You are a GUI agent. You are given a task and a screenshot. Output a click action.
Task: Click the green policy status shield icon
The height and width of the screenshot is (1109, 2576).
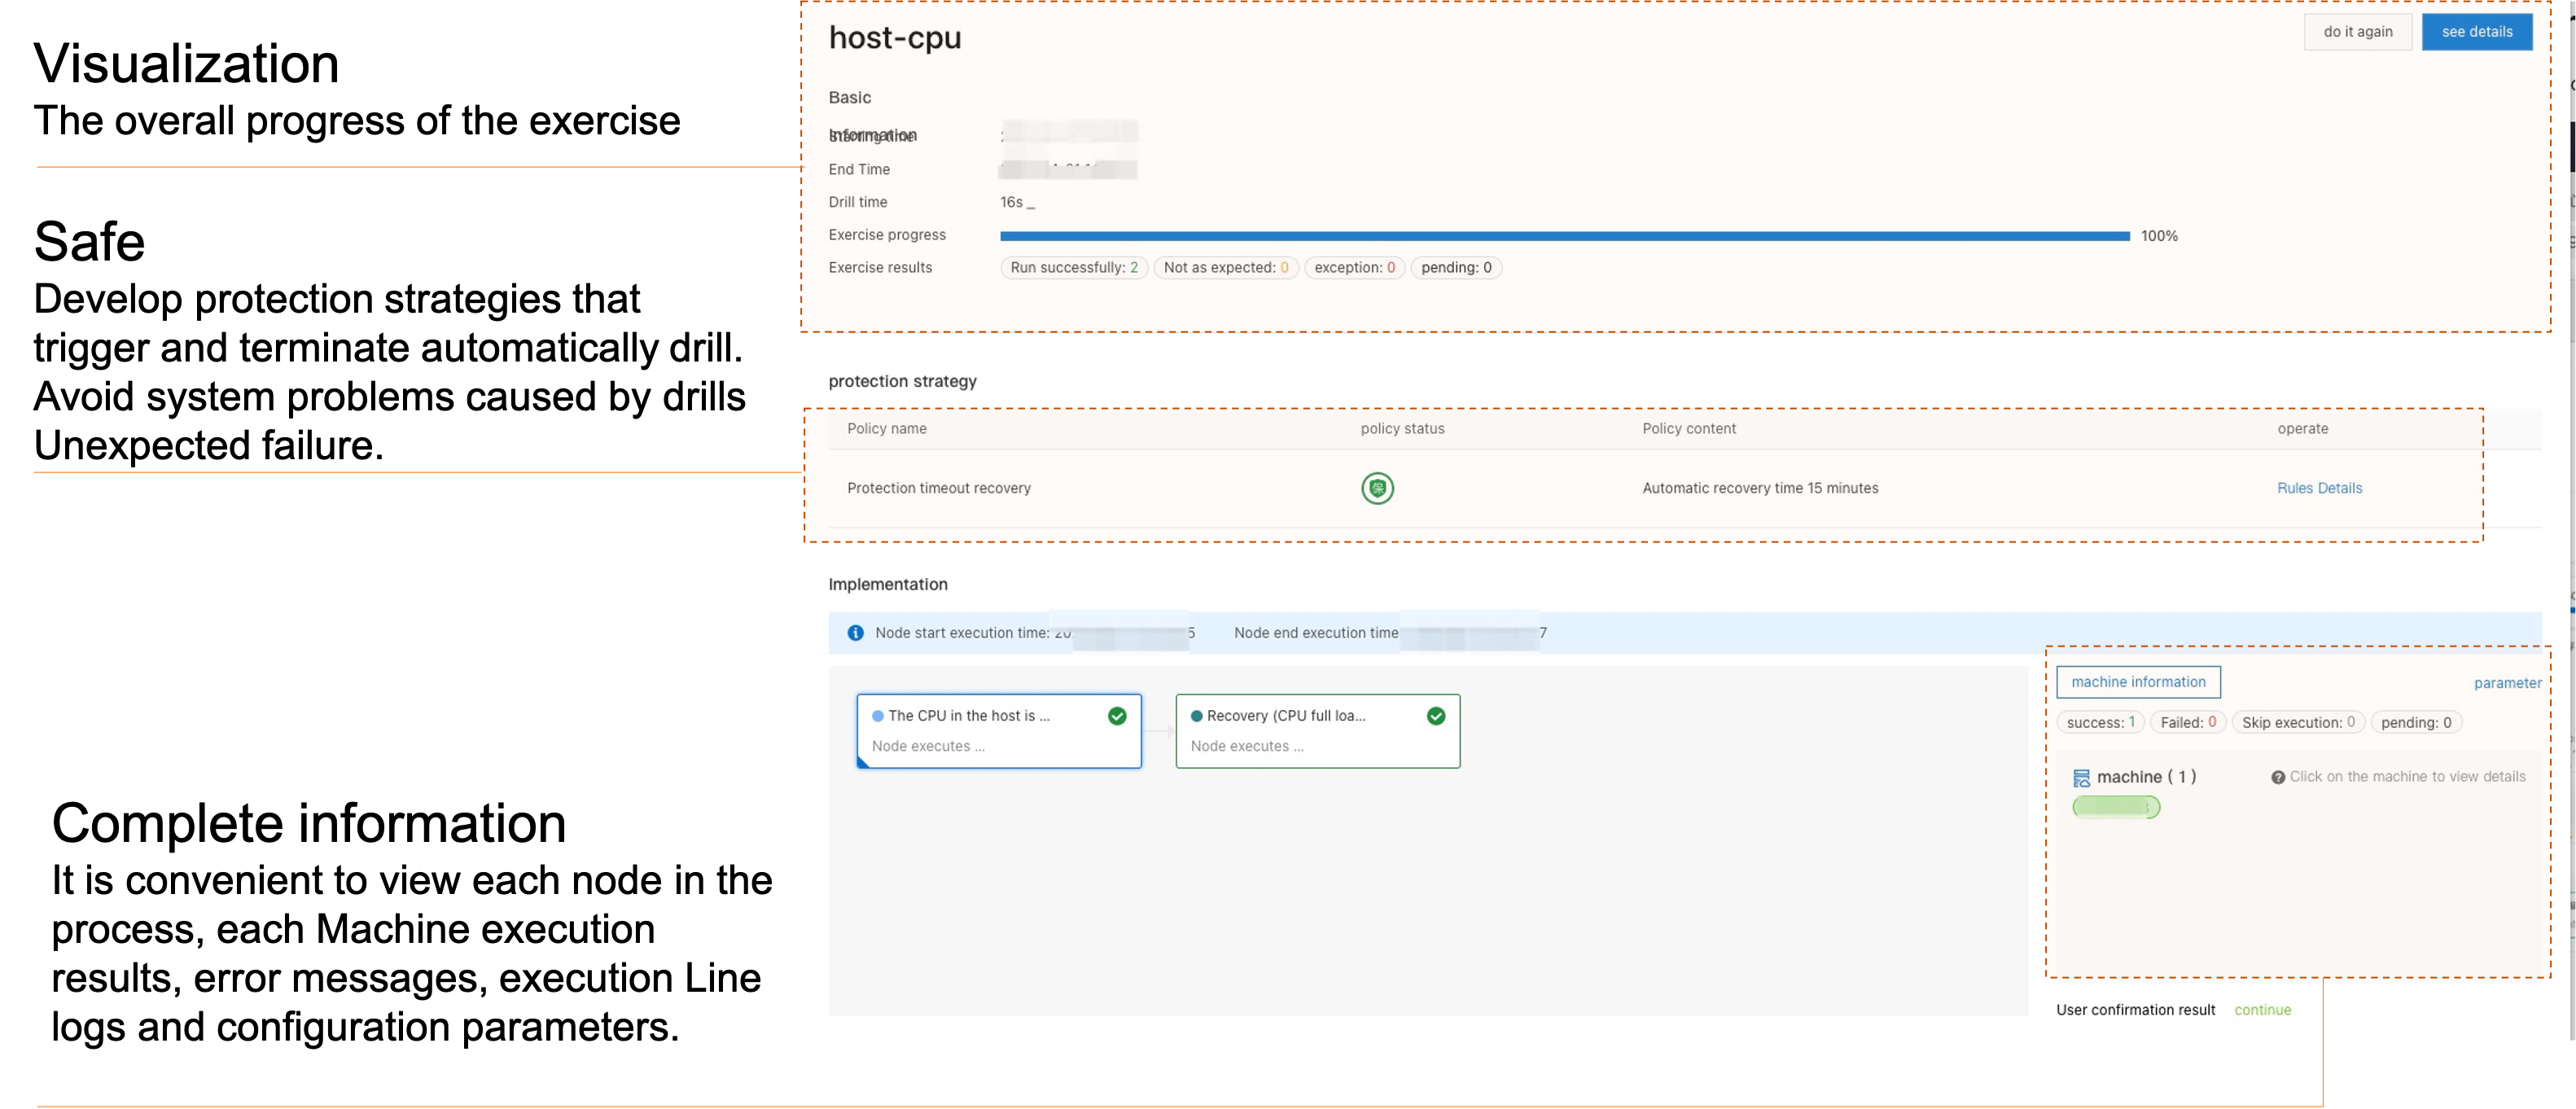coord(1377,488)
